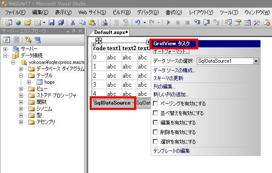Click the New Web Site globe icon

coord(18,22)
